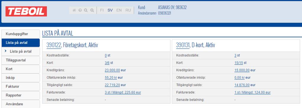The height and width of the screenshot is (108, 302).
Task: Open Rapporter in sidebar
Action: point(21,95)
